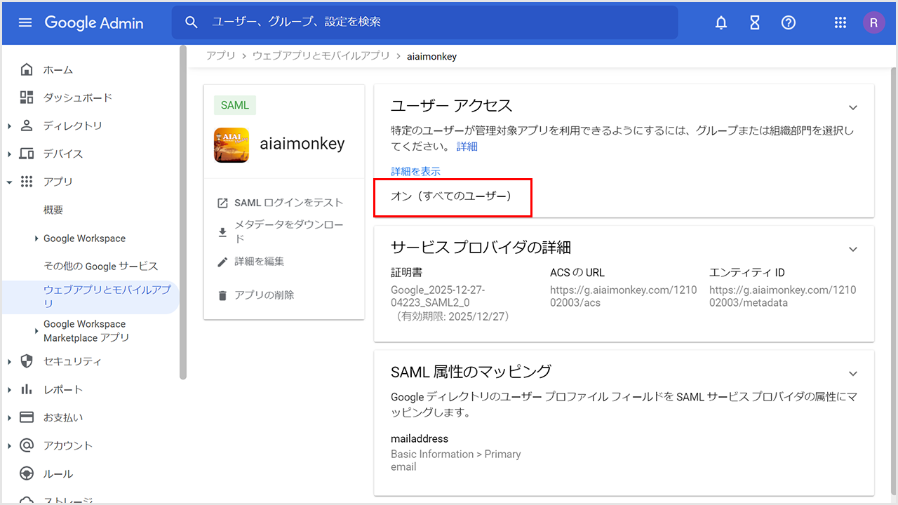The image size is (898, 505).
Task: Click SAML ログインをテスト
Action: click(x=288, y=203)
